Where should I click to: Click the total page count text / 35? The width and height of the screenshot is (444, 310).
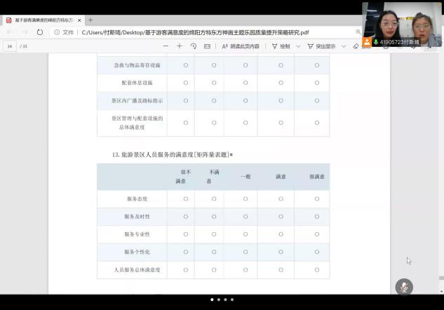[x=24, y=46]
